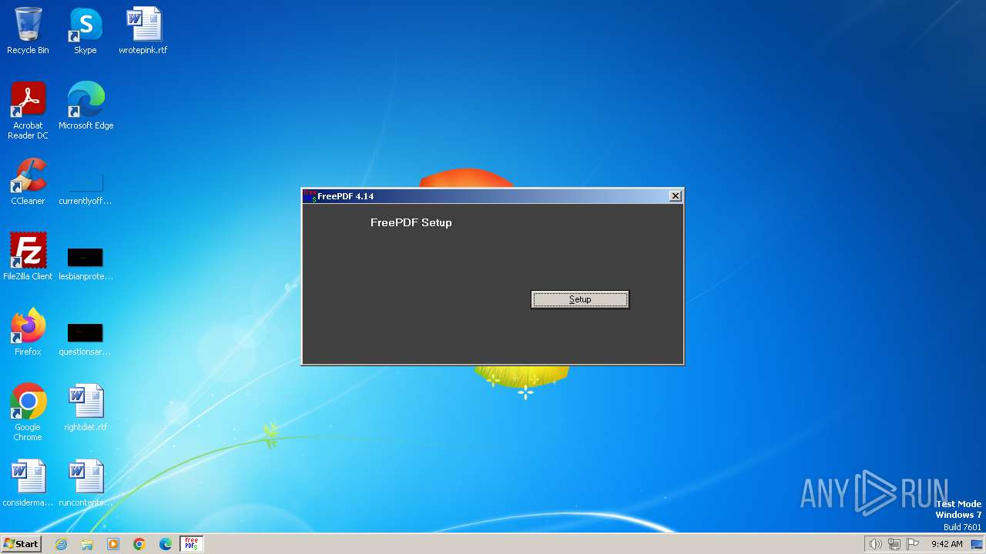Viewport: 986px width, 554px height.
Task: Click the Setup button in FreePDF
Action: [x=580, y=299]
